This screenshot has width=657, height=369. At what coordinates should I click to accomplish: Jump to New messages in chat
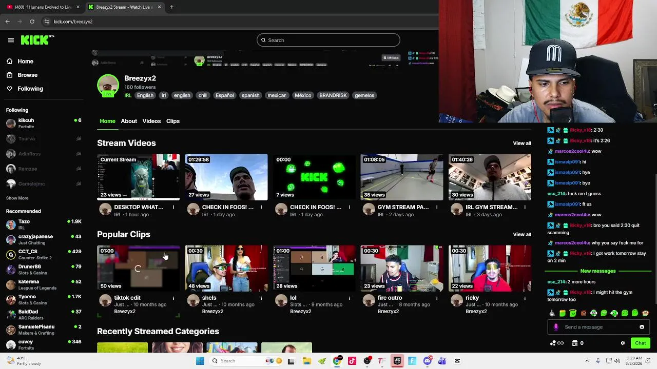point(598,271)
